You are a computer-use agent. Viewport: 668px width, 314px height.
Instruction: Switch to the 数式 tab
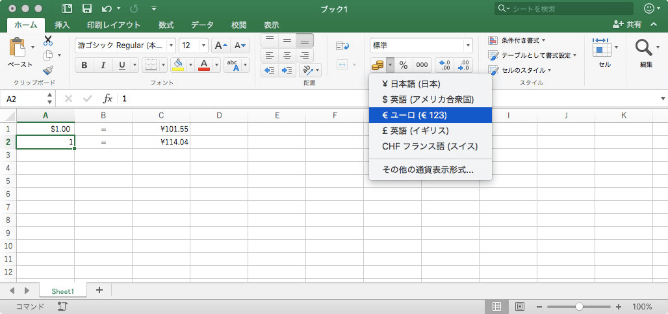(x=166, y=25)
